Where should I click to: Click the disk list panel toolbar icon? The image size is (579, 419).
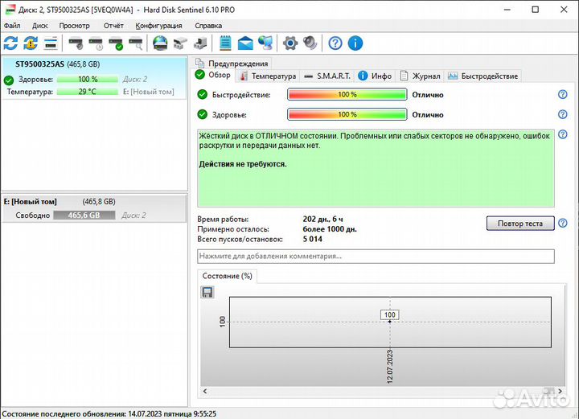coord(51,43)
